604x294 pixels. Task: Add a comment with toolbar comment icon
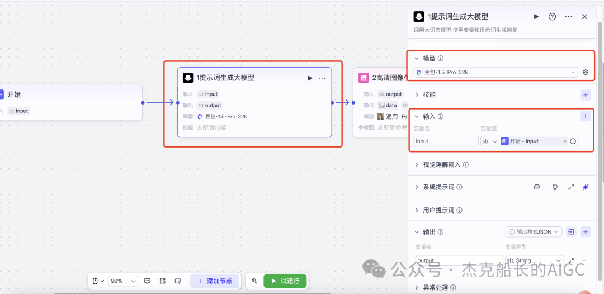(x=147, y=281)
